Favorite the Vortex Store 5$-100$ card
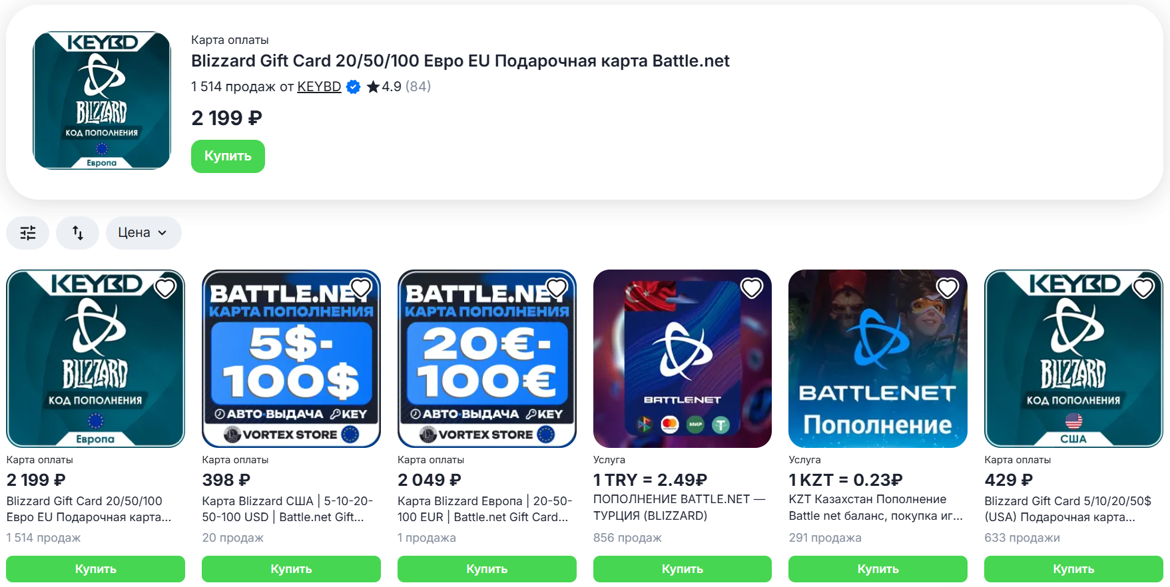Image resolution: width=1170 pixels, height=587 pixels. [x=361, y=288]
